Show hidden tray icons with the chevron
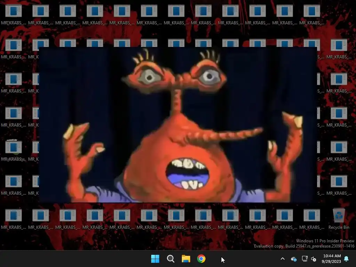 click(283, 259)
